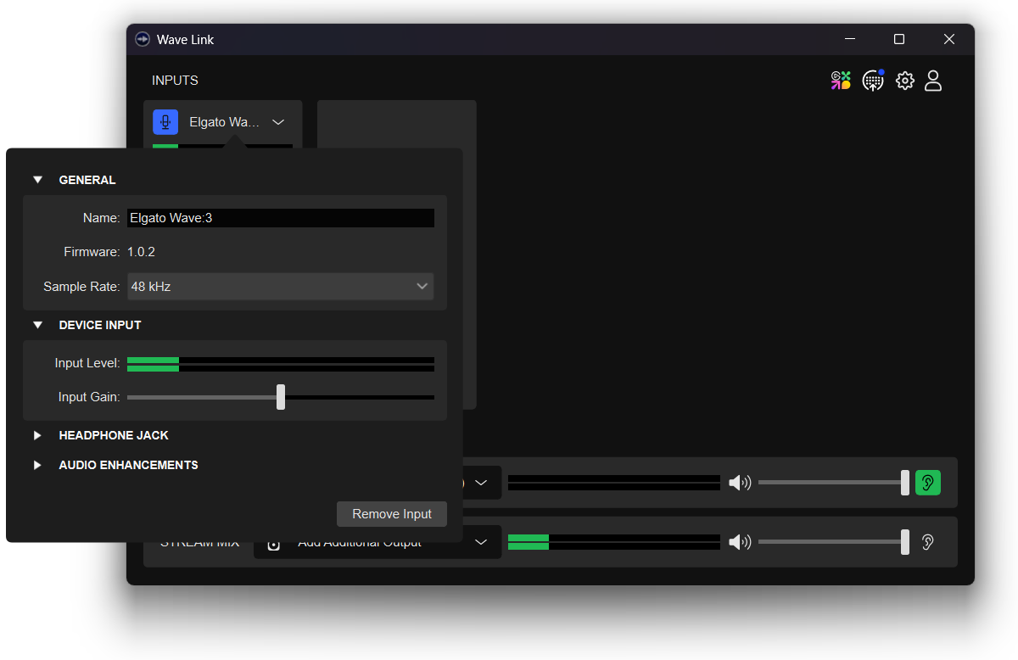The image size is (1018, 660).
Task: Enable listening on the stream mix ear icon
Action: pyautogui.click(x=928, y=542)
